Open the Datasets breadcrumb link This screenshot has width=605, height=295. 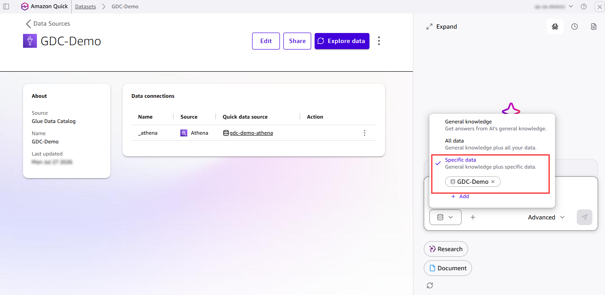(x=86, y=7)
